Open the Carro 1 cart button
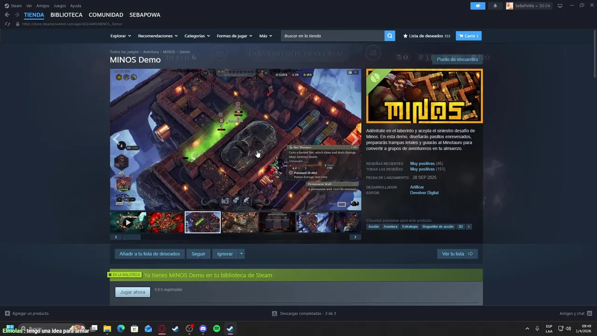The width and height of the screenshot is (597, 336). [469, 36]
